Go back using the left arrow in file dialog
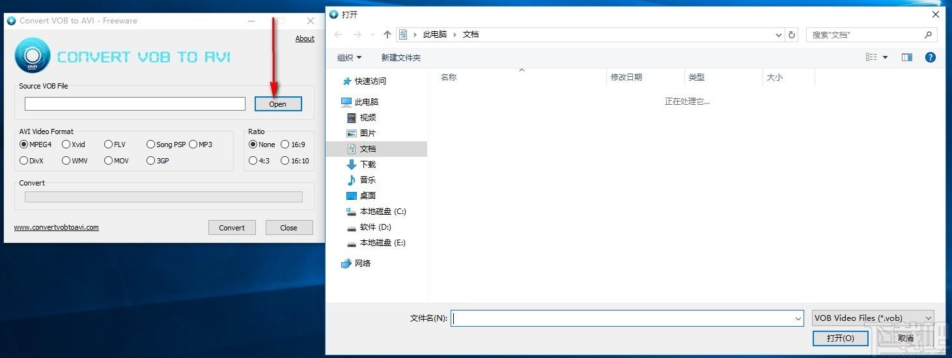The height and width of the screenshot is (358, 952). [337, 34]
